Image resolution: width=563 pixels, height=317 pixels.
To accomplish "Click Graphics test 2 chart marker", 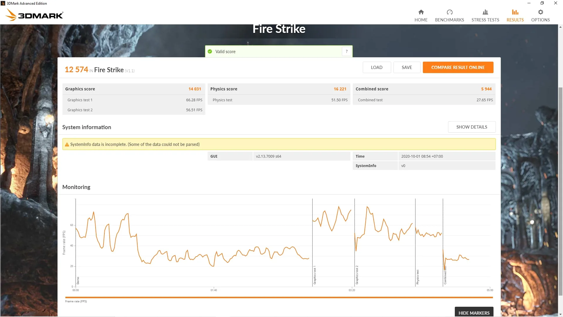I will point(357,275).
